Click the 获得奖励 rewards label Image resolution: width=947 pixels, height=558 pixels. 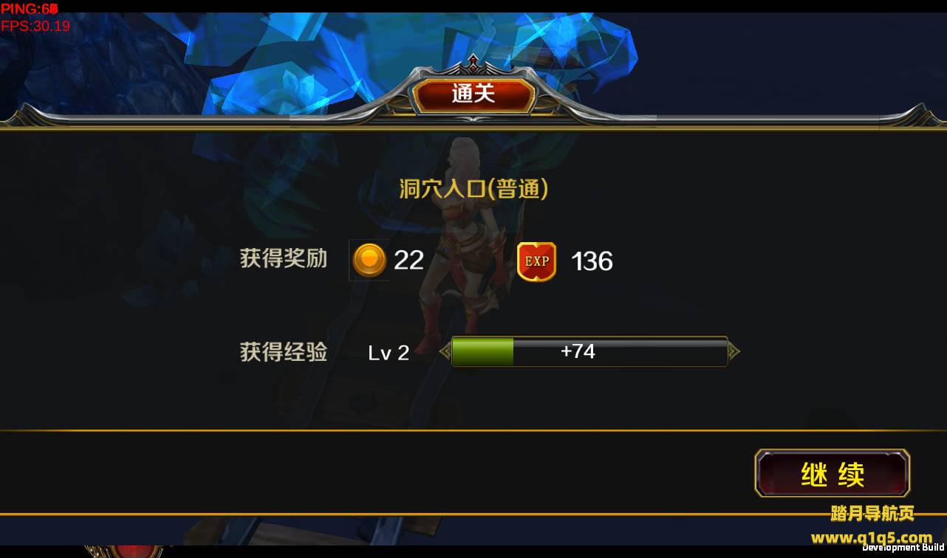(284, 258)
